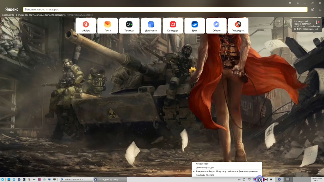Open the bookmarks icon in title bar
This screenshot has height=182, width=324.
[290, 3]
